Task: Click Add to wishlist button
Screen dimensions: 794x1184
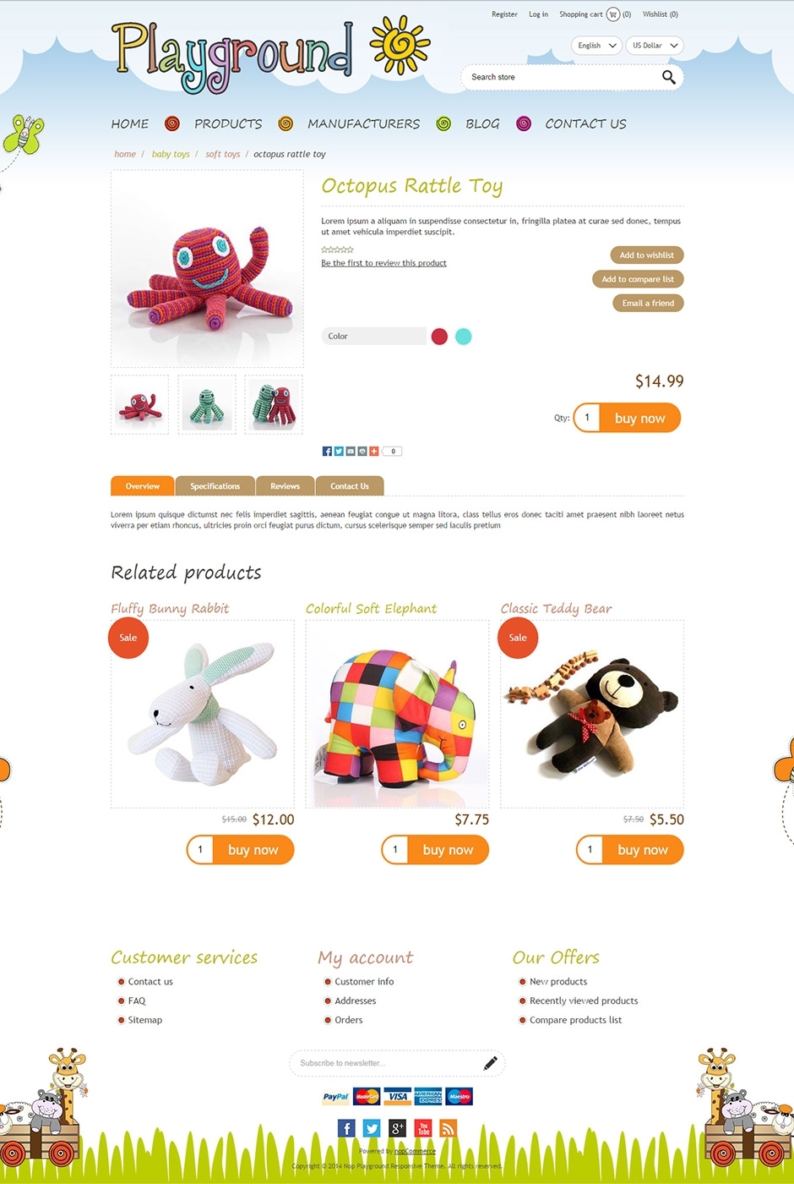Action: pyautogui.click(x=647, y=255)
